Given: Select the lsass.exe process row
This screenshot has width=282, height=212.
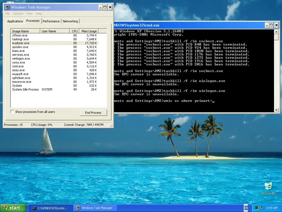Looking at the screenshot, I should click(55, 51).
